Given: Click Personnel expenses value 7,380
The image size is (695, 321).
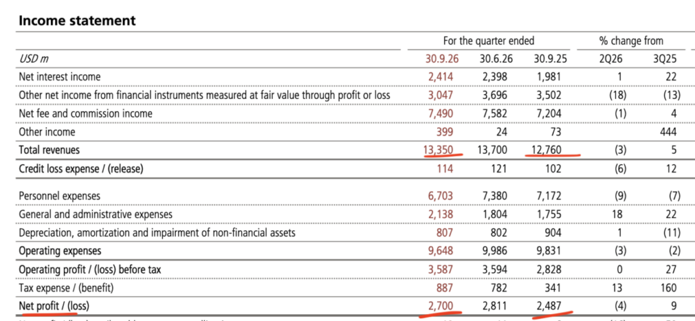Looking at the screenshot, I should (x=495, y=196).
